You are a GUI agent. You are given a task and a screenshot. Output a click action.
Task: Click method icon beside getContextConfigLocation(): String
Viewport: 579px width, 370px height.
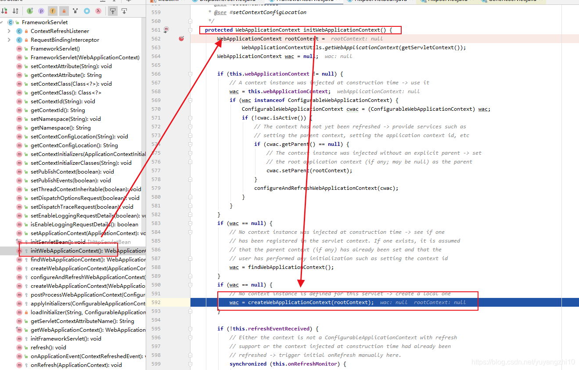tap(19, 145)
